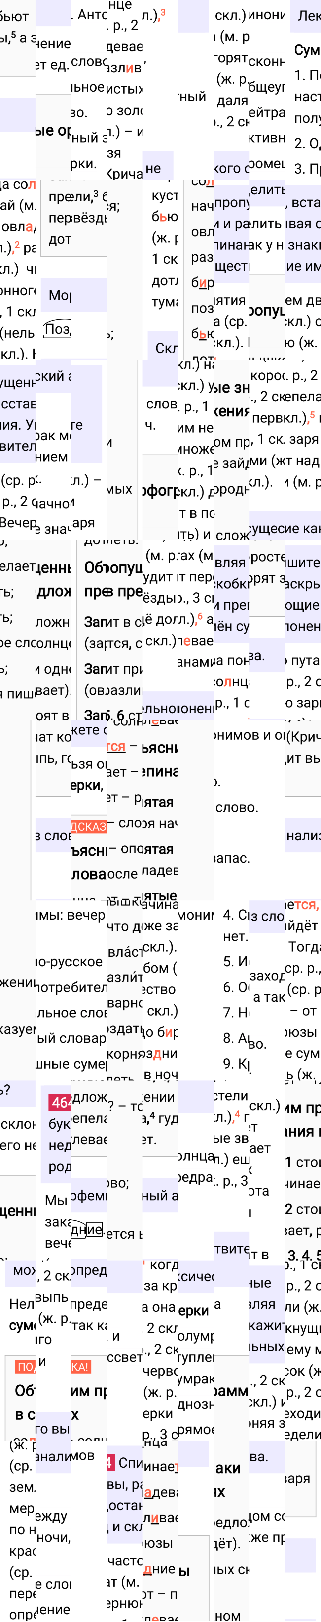Click the list item "2. О"
Viewport: 321px width, 1622px height.
(x=307, y=143)
